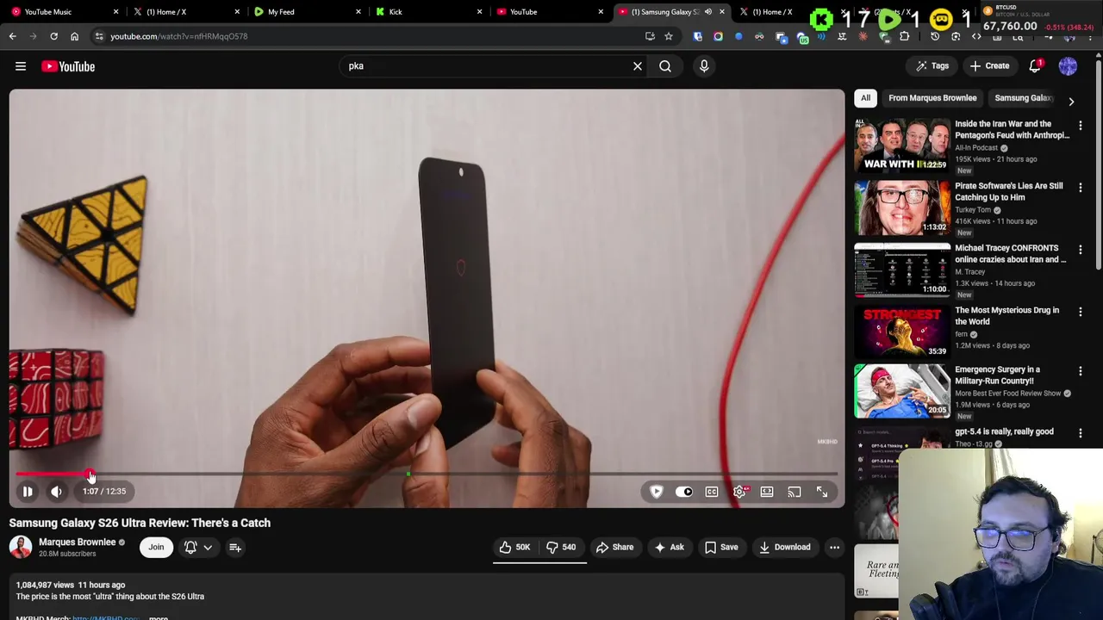
Task: Seek the video progress bar near the middle
Action: (x=427, y=474)
